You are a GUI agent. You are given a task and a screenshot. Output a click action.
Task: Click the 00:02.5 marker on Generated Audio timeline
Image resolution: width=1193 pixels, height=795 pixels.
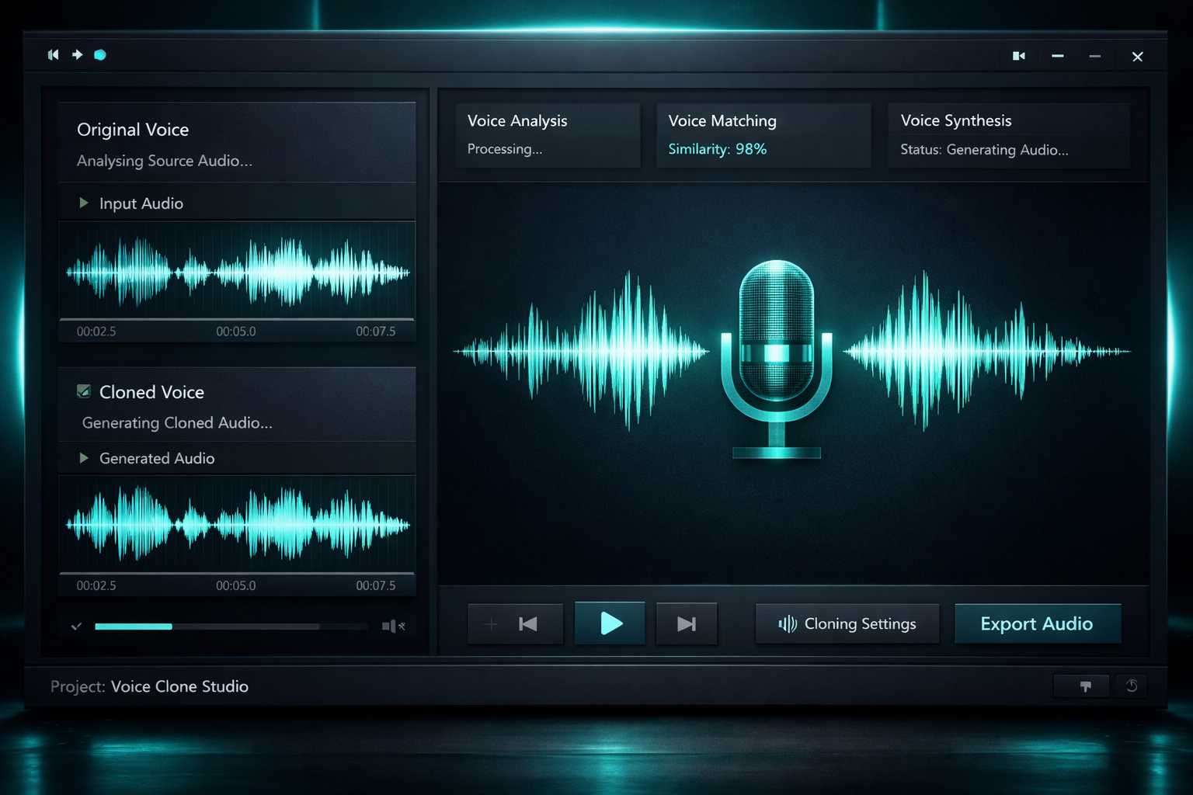[96, 585]
